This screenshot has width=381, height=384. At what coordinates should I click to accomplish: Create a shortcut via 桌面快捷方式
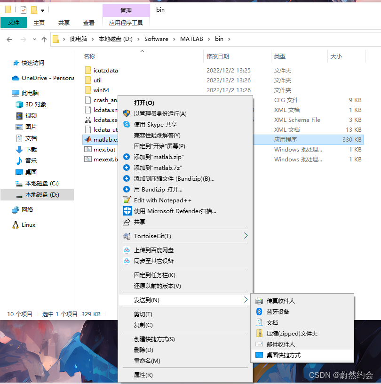point(289,355)
